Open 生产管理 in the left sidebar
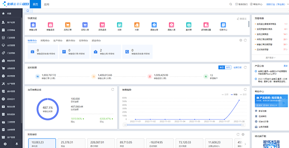This screenshot has width=289, height=148. point(11,84)
